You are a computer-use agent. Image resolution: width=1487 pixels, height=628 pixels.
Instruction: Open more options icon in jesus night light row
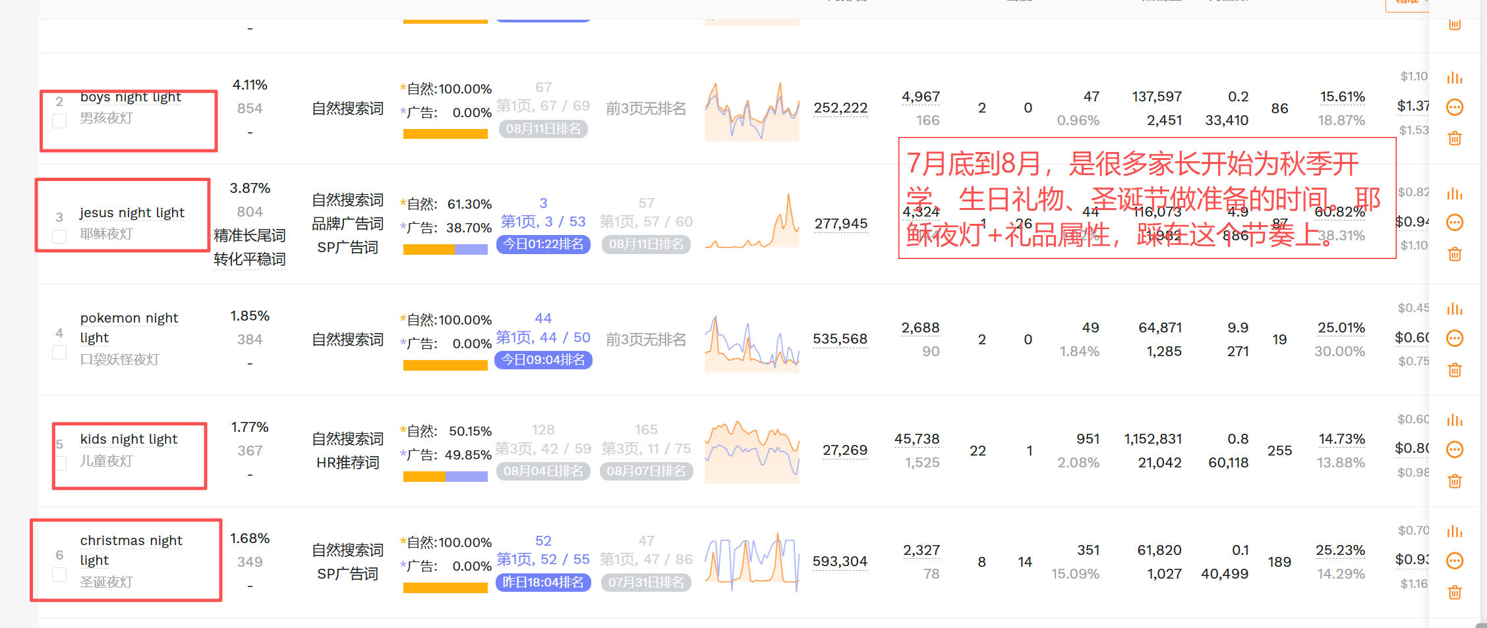tap(1454, 222)
